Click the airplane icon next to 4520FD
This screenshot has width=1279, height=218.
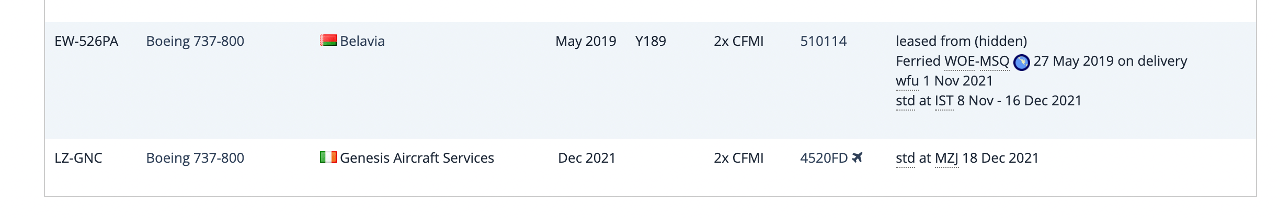857,157
